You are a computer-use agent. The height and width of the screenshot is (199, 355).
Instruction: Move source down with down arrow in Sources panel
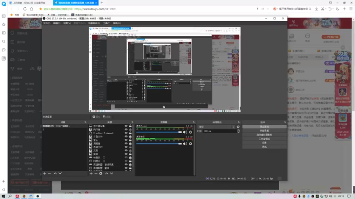[x=111, y=173]
